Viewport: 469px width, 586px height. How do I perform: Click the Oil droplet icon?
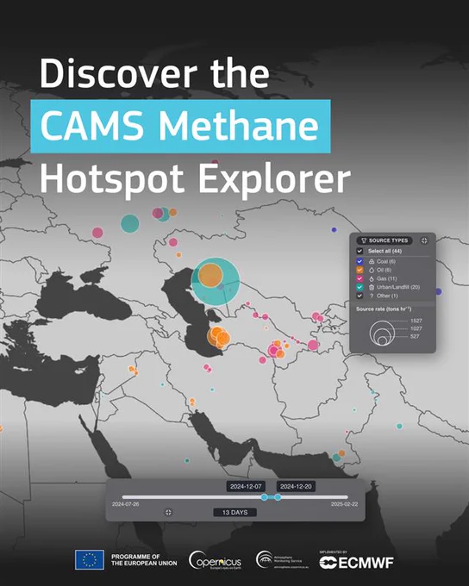pyautogui.click(x=372, y=270)
